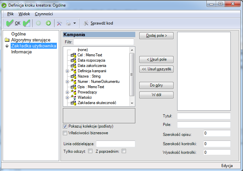
Task: Click the Sprawdź kod button label
Action: click(x=102, y=23)
